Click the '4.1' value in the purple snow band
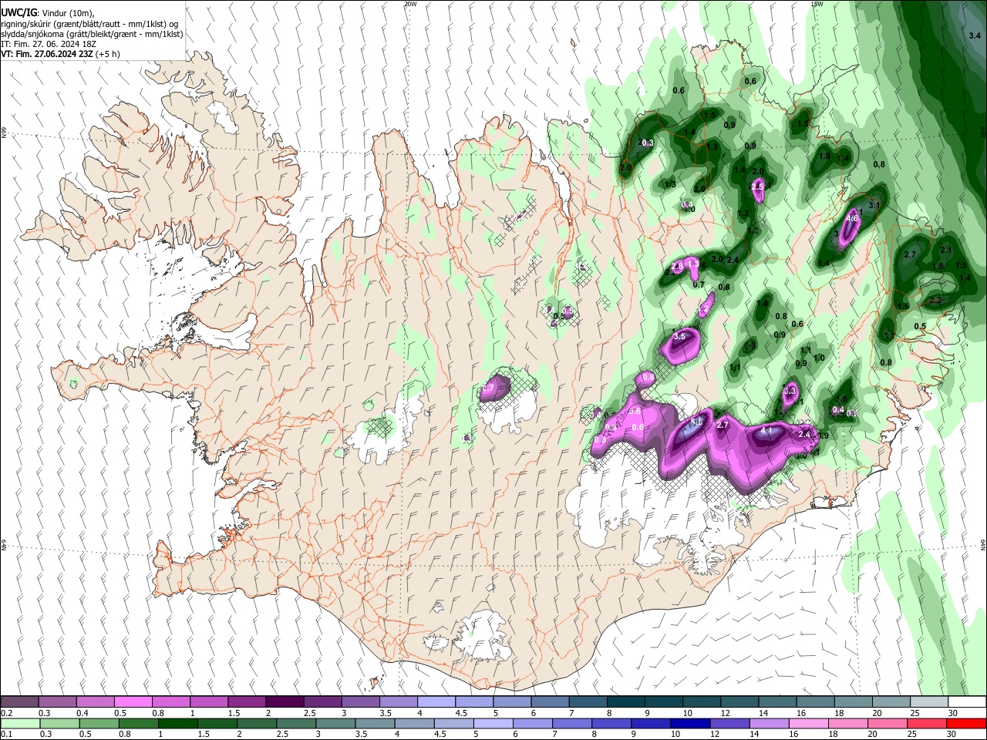This screenshot has height=740, width=987. point(766,432)
